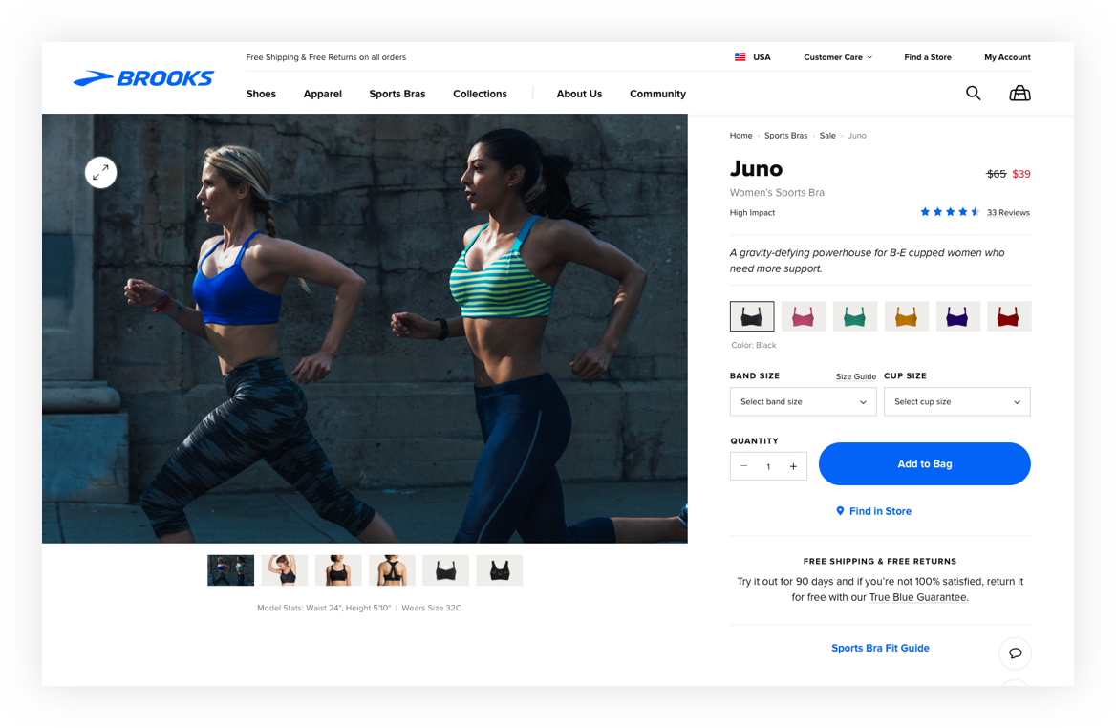This screenshot has width=1116, height=728.
Task: Click Add to Bag button
Action: click(x=925, y=464)
